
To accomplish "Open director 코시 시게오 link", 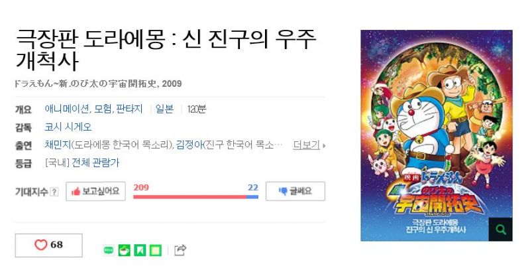I will click(x=68, y=127).
